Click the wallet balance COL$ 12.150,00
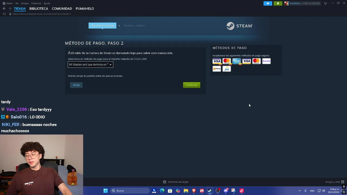This screenshot has width=347, height=195. (x=311, y=3)
